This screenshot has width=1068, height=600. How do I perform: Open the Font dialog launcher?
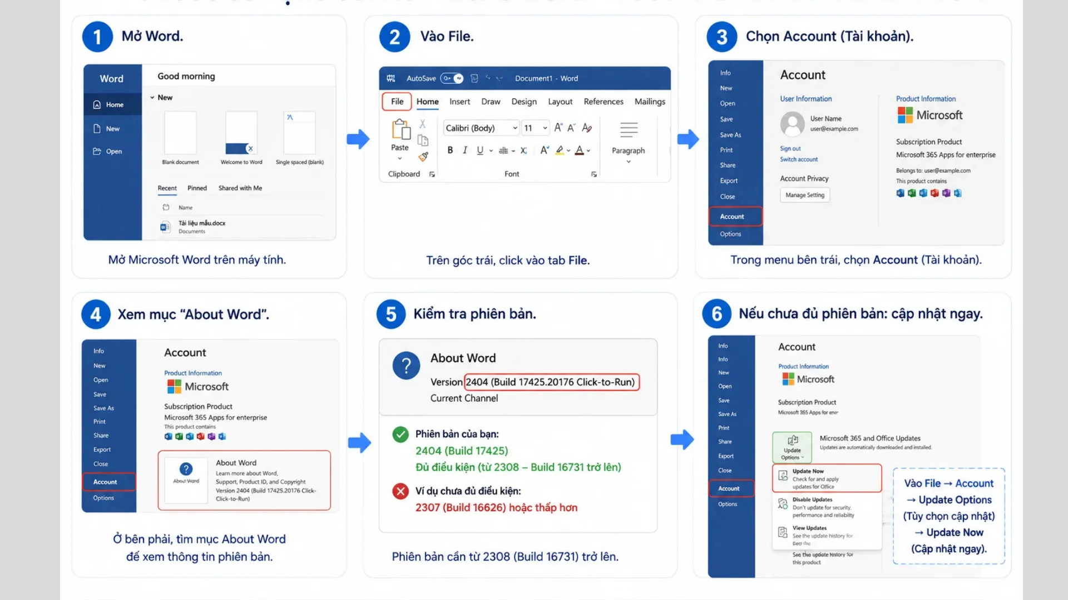coord(594,174)
